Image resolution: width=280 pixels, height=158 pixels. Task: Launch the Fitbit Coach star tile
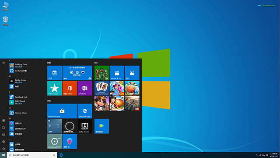tap(54, 88)
